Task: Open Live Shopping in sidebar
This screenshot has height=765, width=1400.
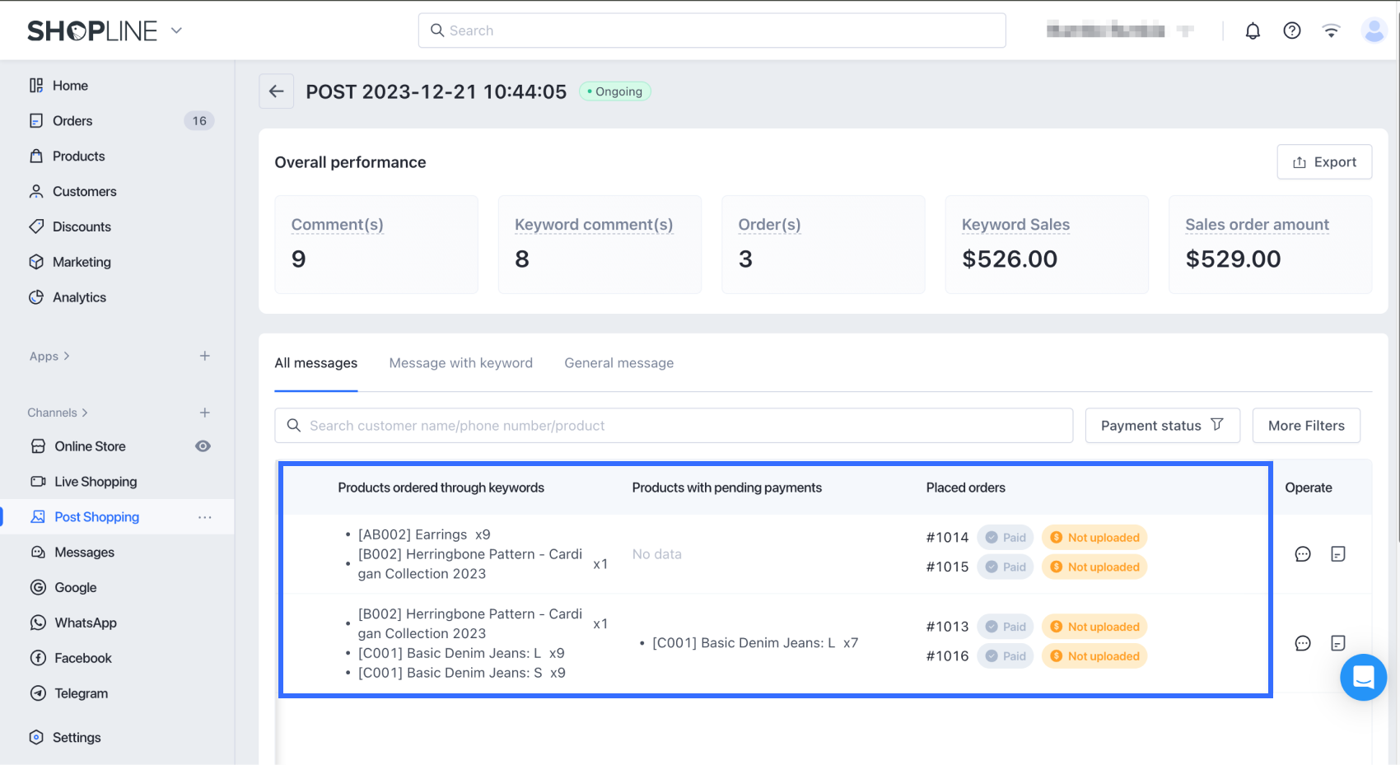Action: [x=96, y=482]
